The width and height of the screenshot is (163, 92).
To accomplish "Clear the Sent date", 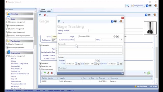I will tap(79, 64).
